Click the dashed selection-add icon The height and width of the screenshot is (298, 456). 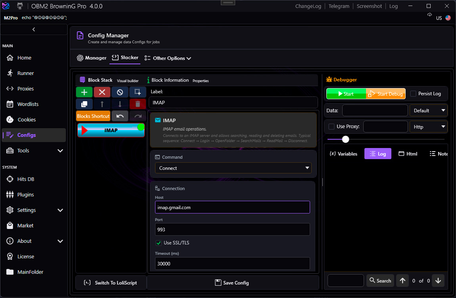click(138, 92)
